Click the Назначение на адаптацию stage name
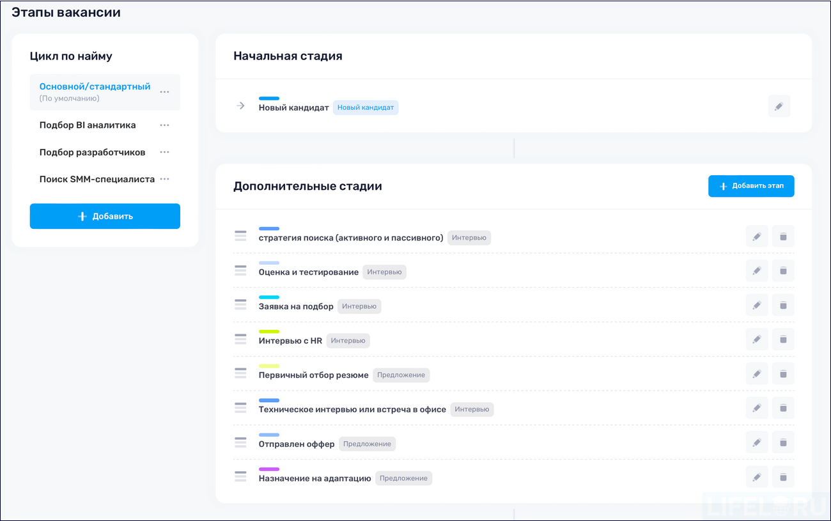 [x=315, y=478]
